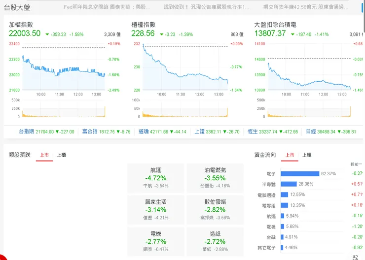This screenshot has height=260, width=365.
Task: Click the 類股漲跌 section heading
Action: tap(20, 155)
